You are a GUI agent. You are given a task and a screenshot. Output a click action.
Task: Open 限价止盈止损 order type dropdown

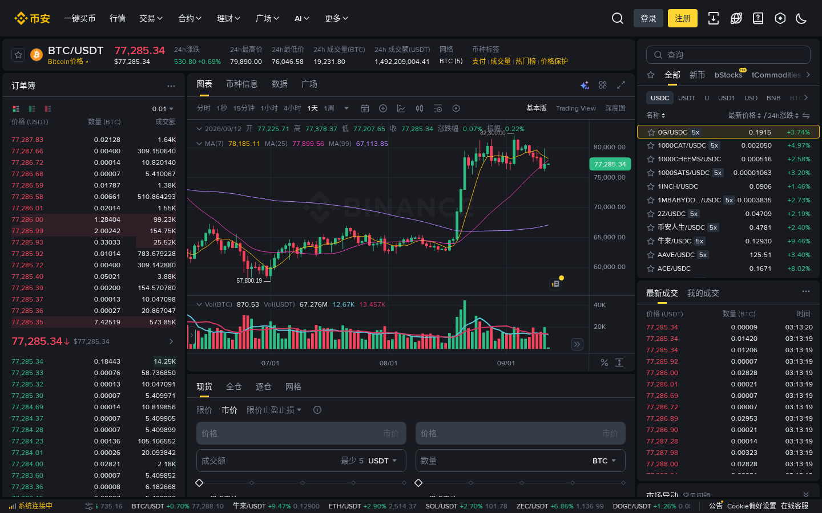pos(274,410)
